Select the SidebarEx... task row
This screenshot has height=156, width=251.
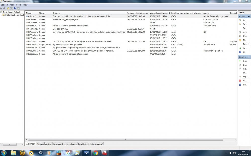tap(131, 54)
